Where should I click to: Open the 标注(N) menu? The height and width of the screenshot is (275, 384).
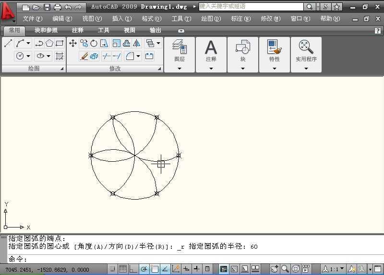241,19
